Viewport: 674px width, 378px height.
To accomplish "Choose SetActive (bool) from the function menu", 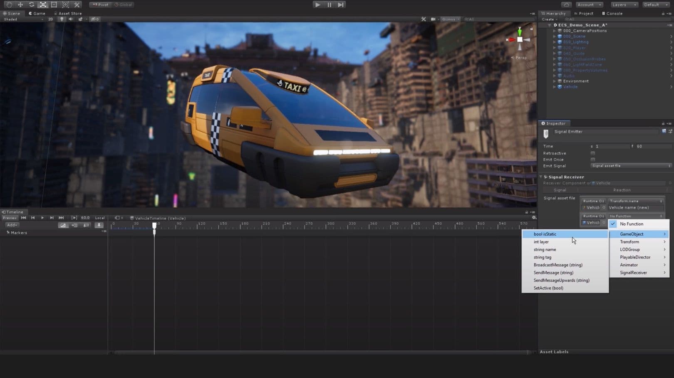I will point(548,288).
